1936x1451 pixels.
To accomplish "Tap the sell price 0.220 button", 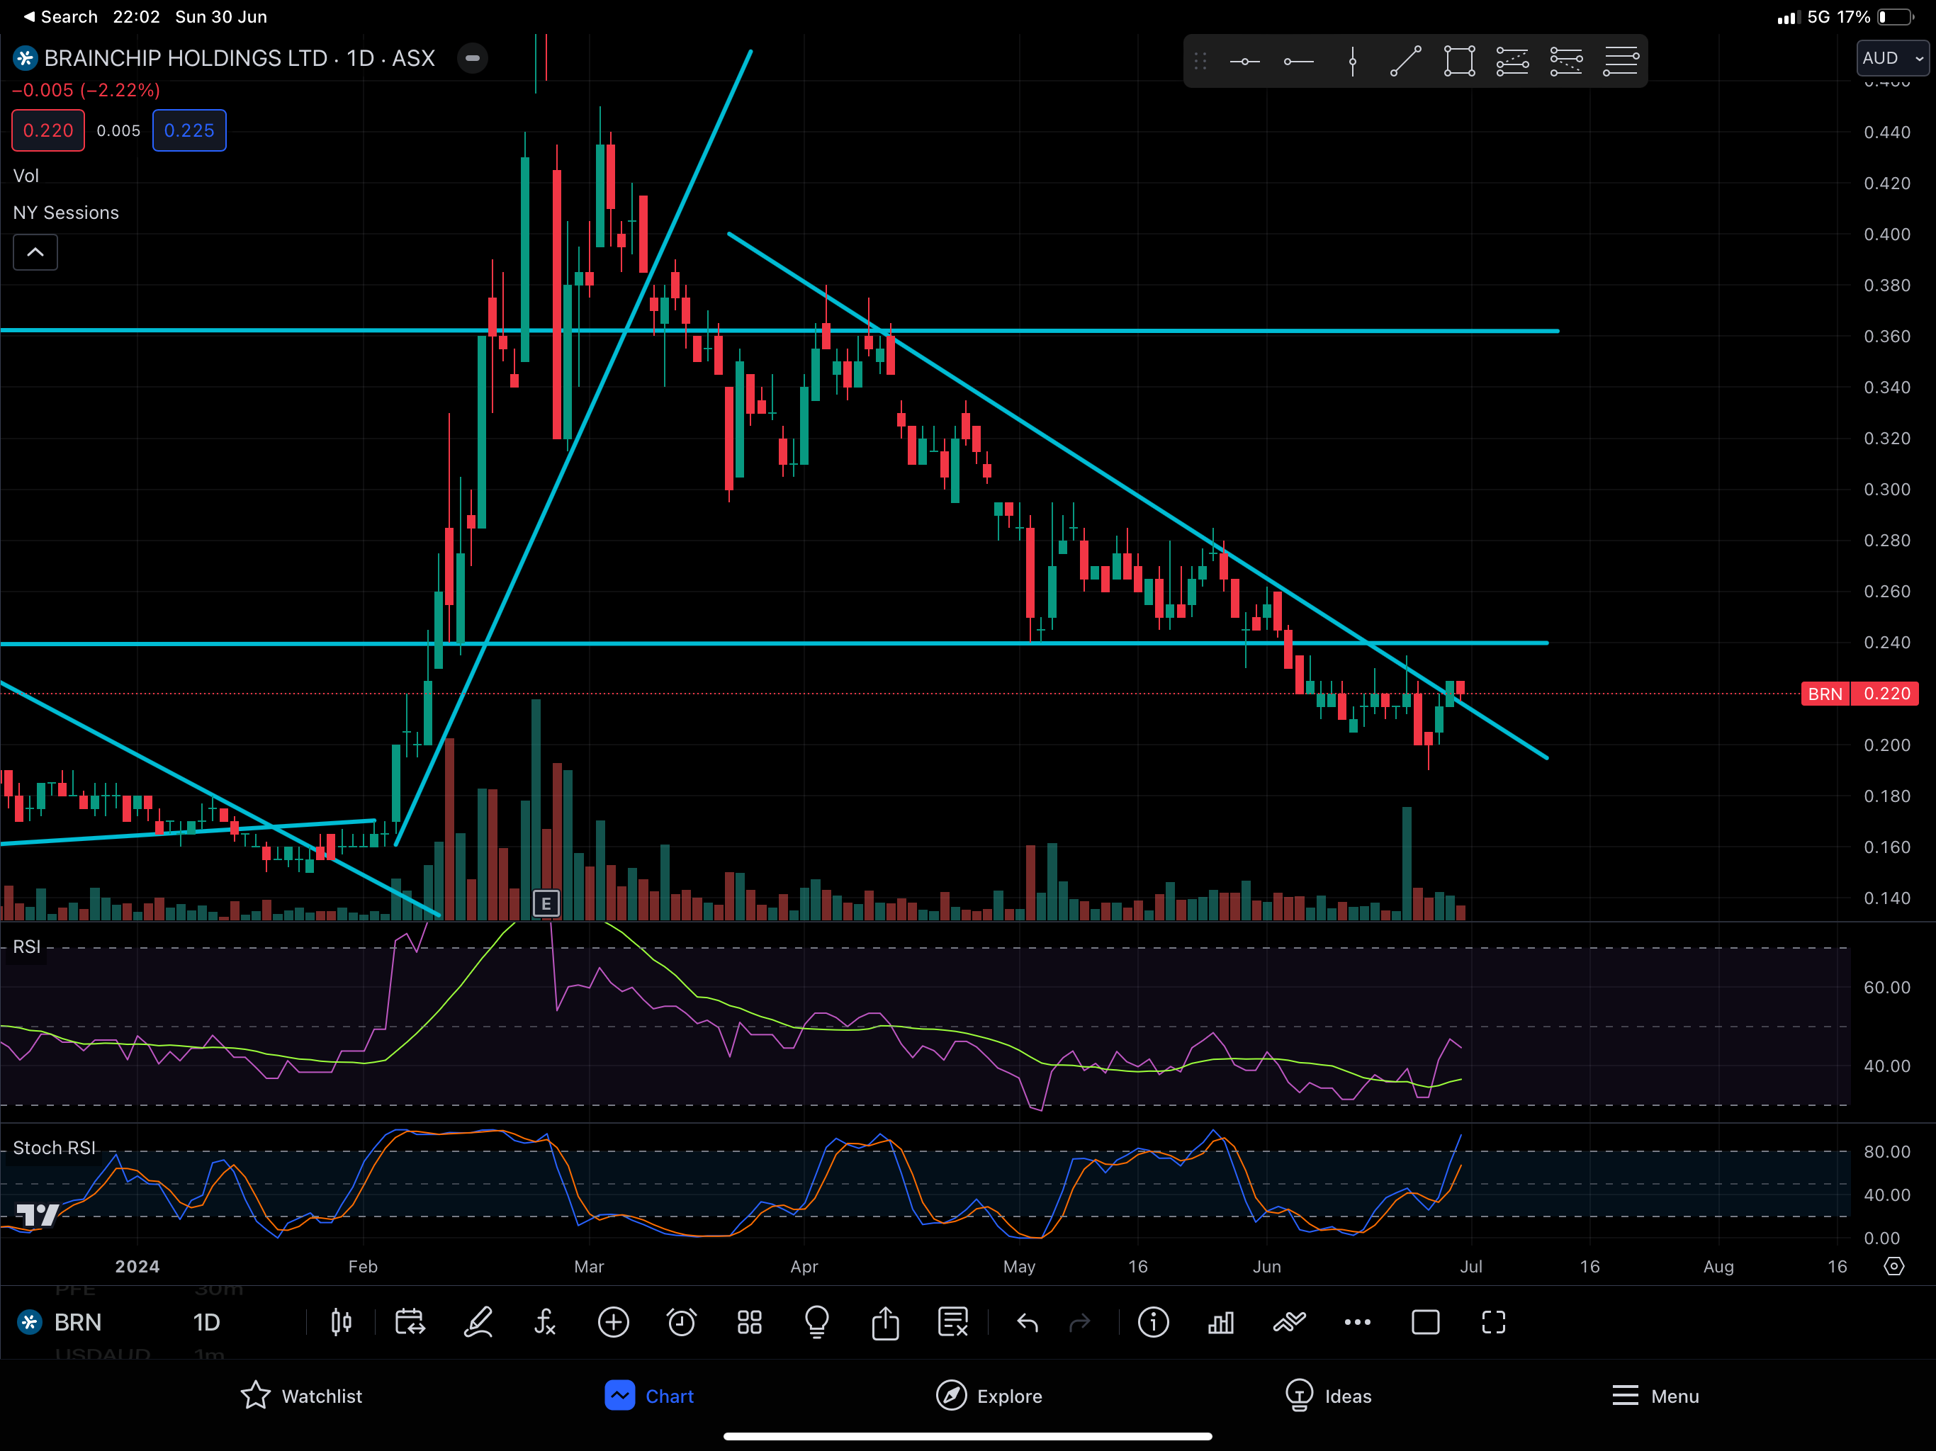I will [x=48, y=130].
